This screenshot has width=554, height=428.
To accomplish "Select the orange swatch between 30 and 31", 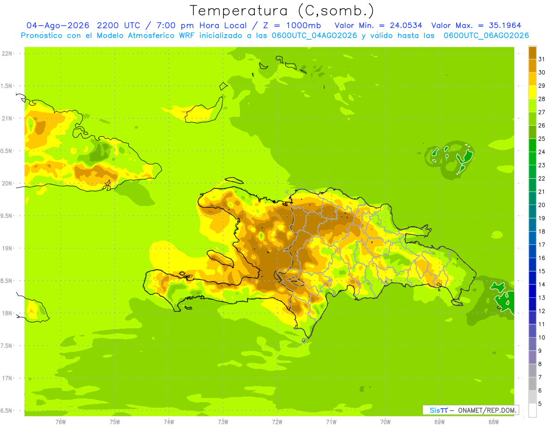I will (532, 66).
